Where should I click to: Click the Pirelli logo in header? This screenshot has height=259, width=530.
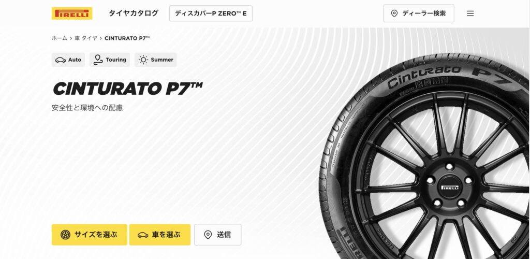[x=72, y=13]
